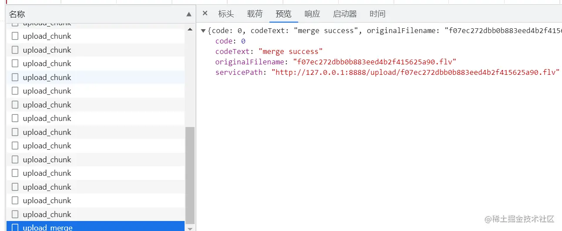Show the 响应 tab
Image resolution: width=562 pixels, height=231 pixels.
point(312,14)
